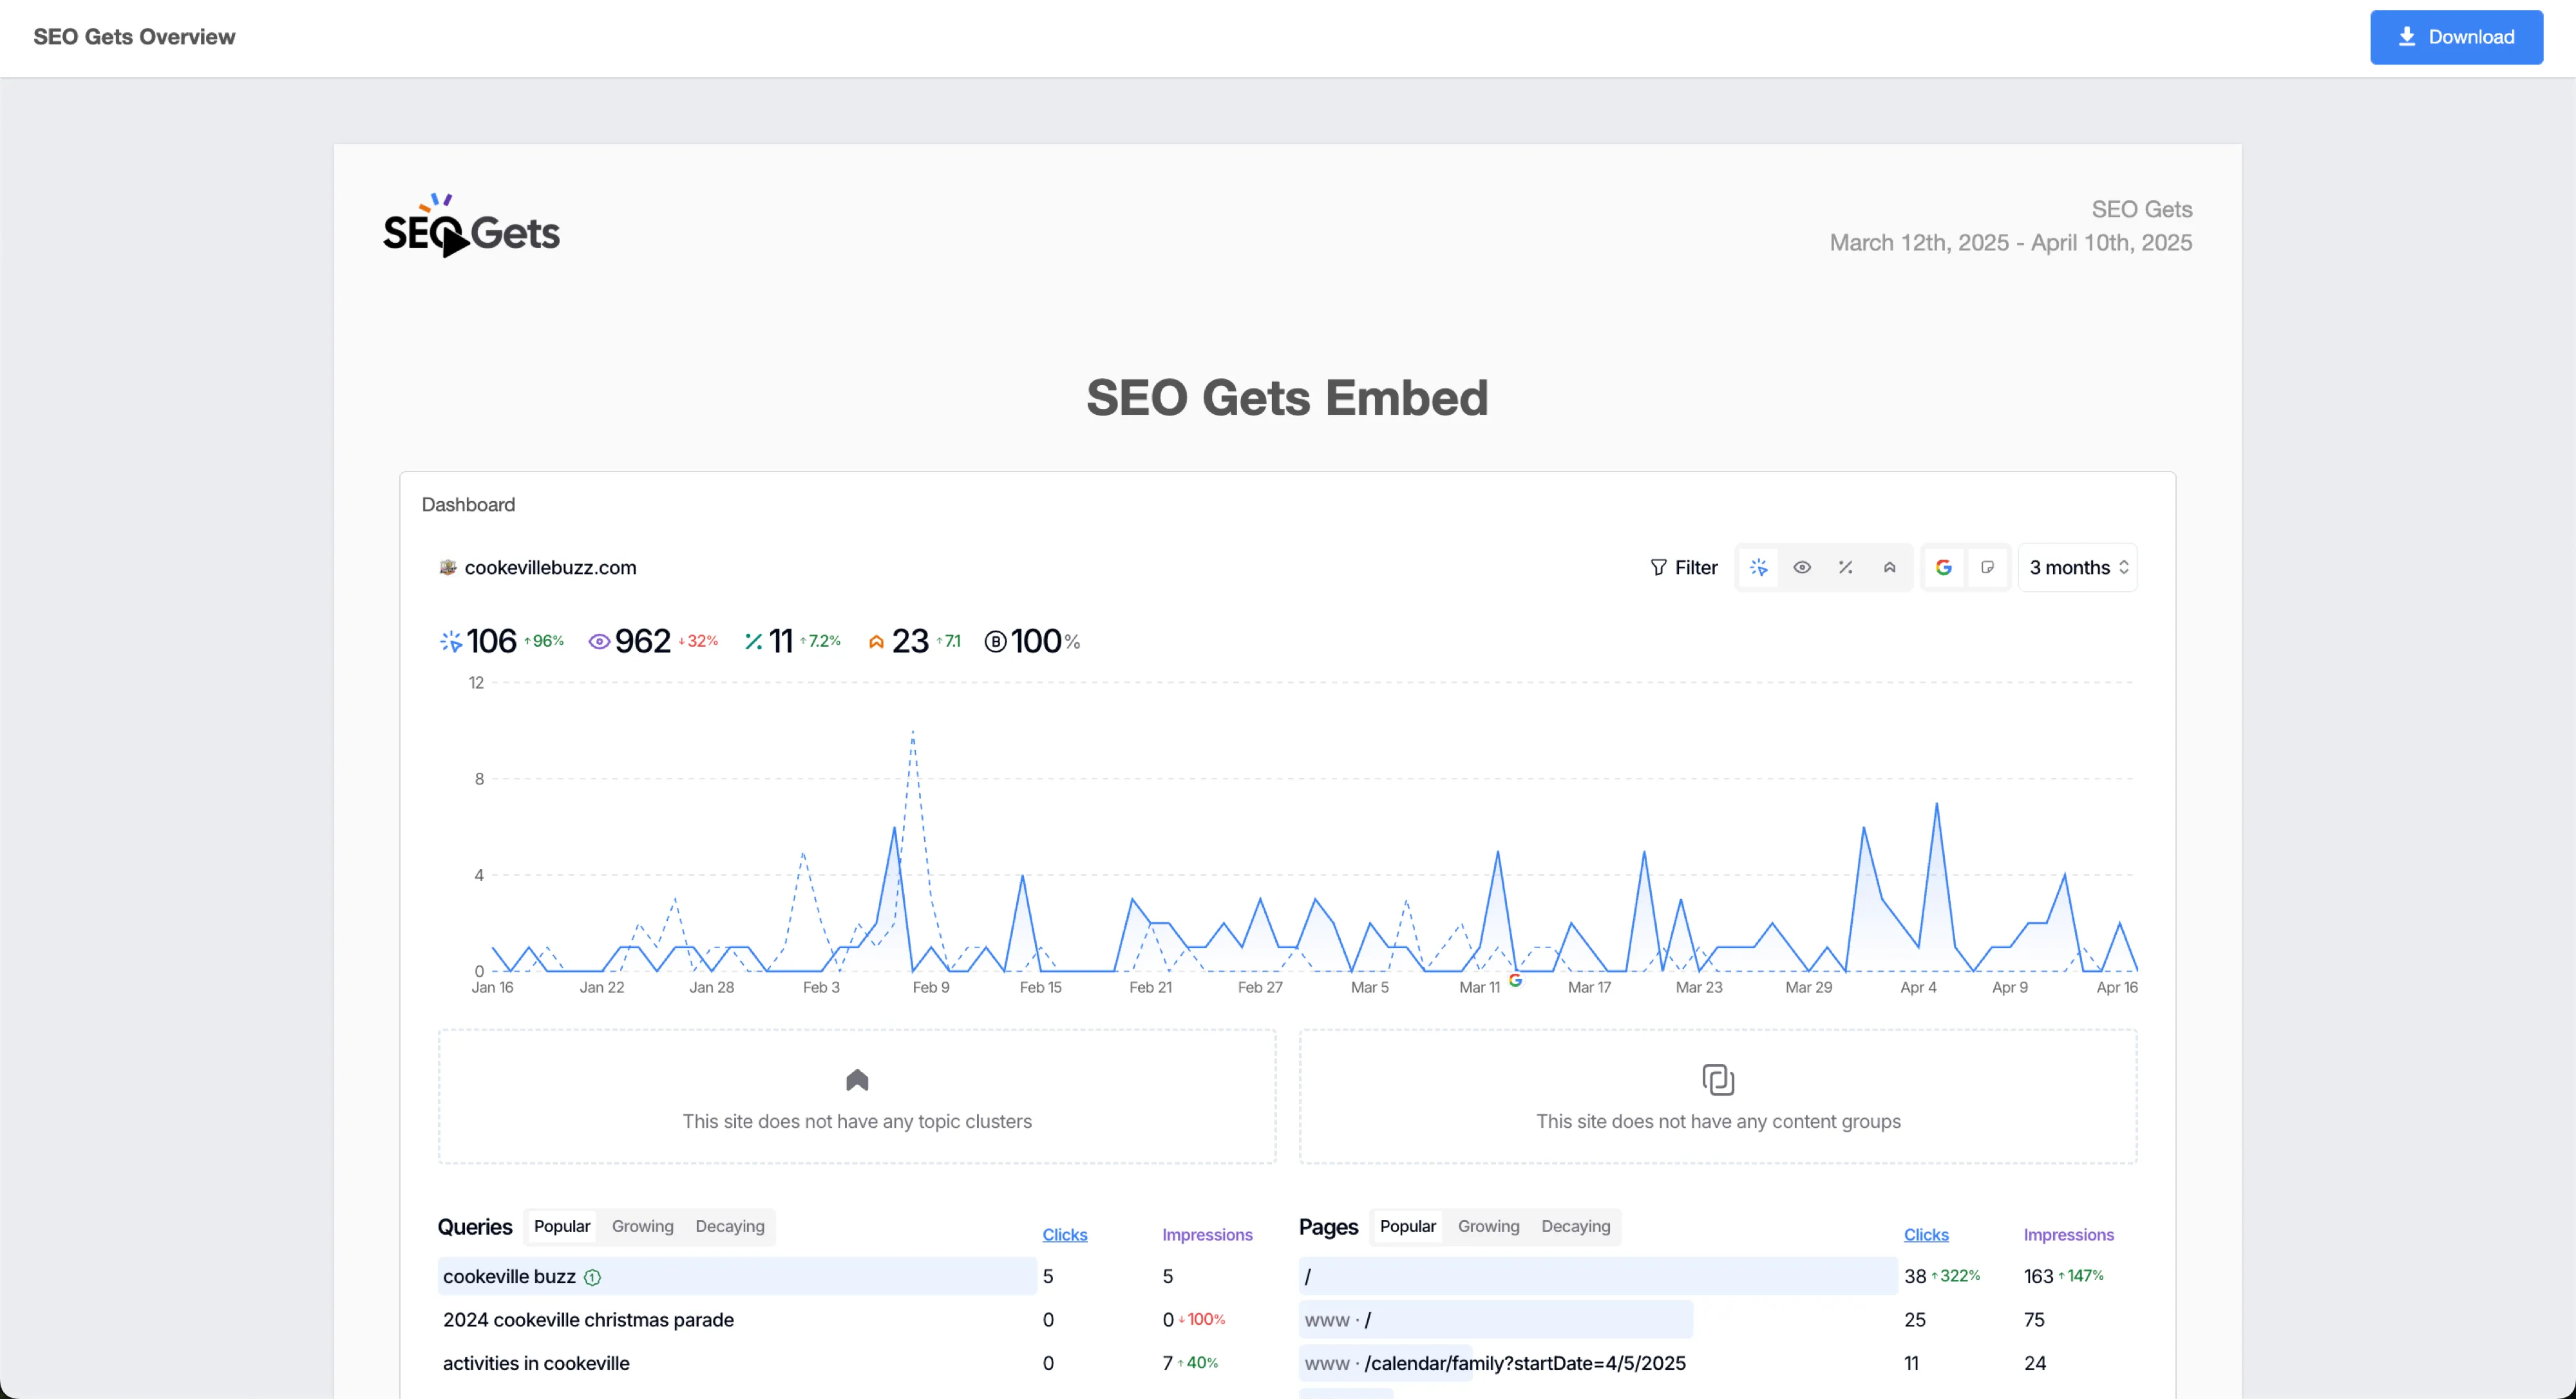
Task: Click the topic clusters placeholder icon
Action: click(x=857, y=1080)
